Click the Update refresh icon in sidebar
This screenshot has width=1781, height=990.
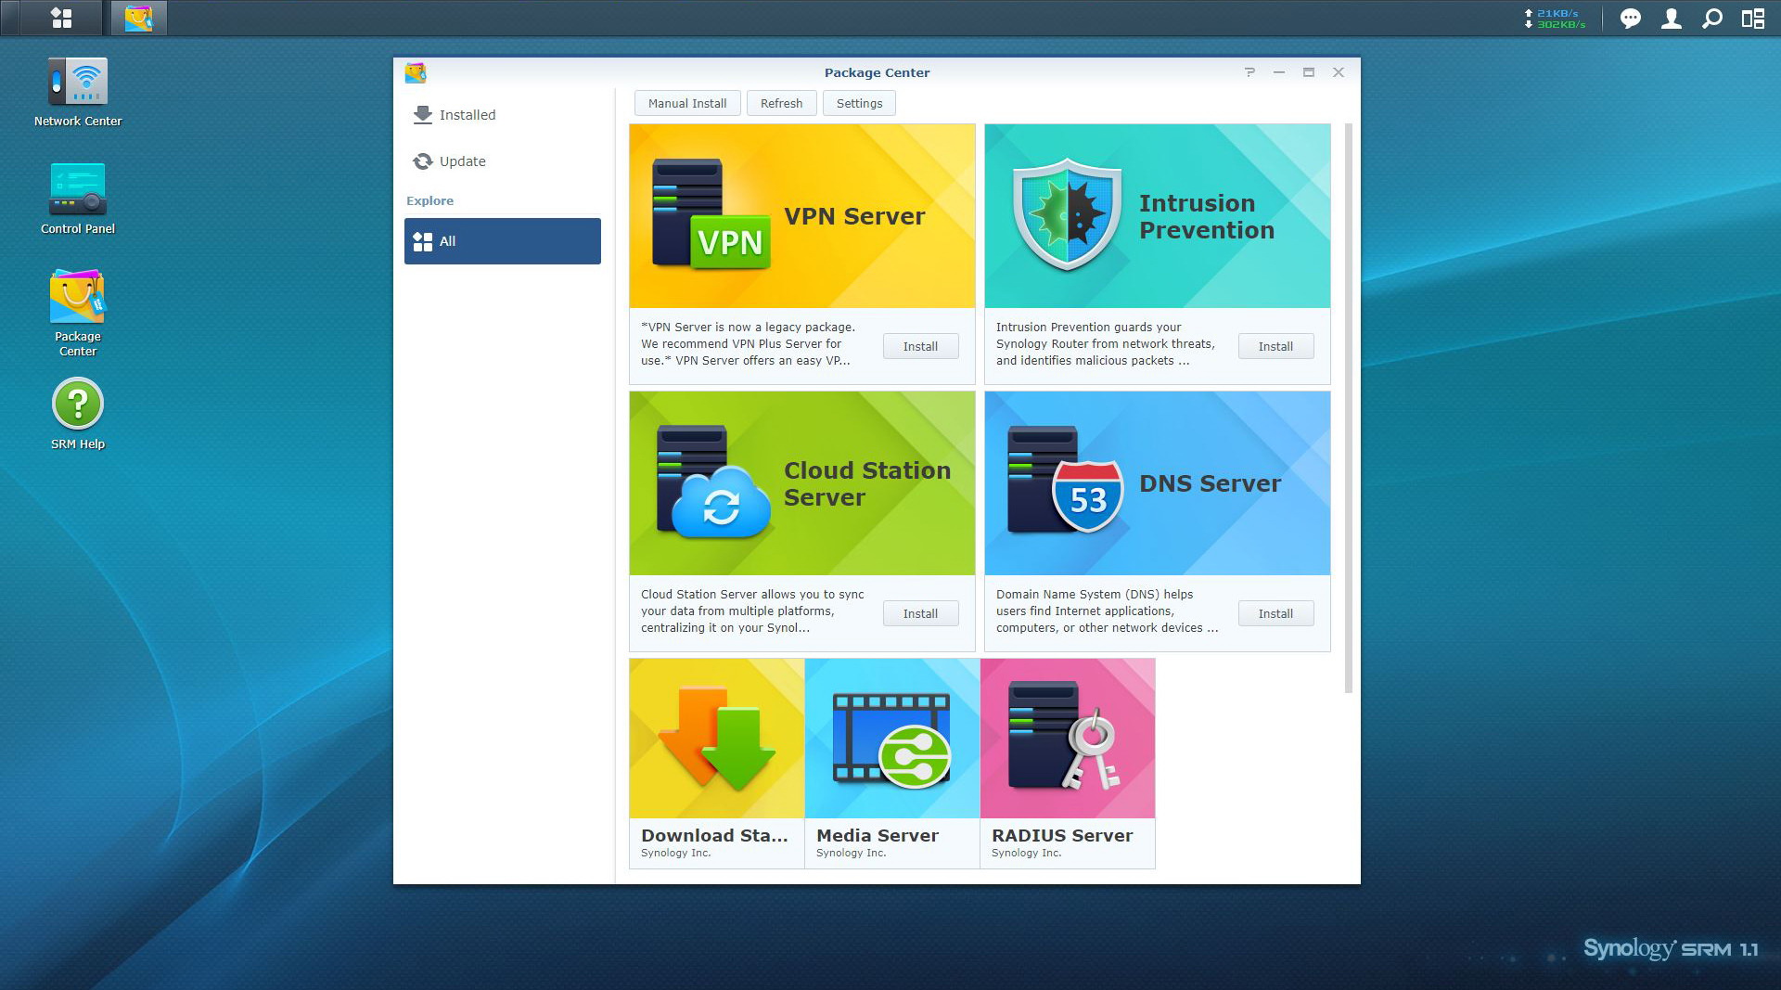423,161
